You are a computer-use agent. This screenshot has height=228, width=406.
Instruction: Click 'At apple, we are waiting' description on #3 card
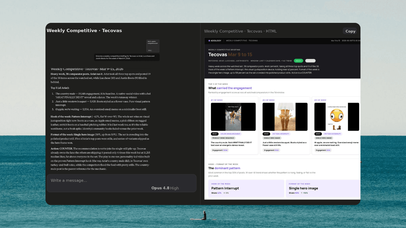point(337,144)
